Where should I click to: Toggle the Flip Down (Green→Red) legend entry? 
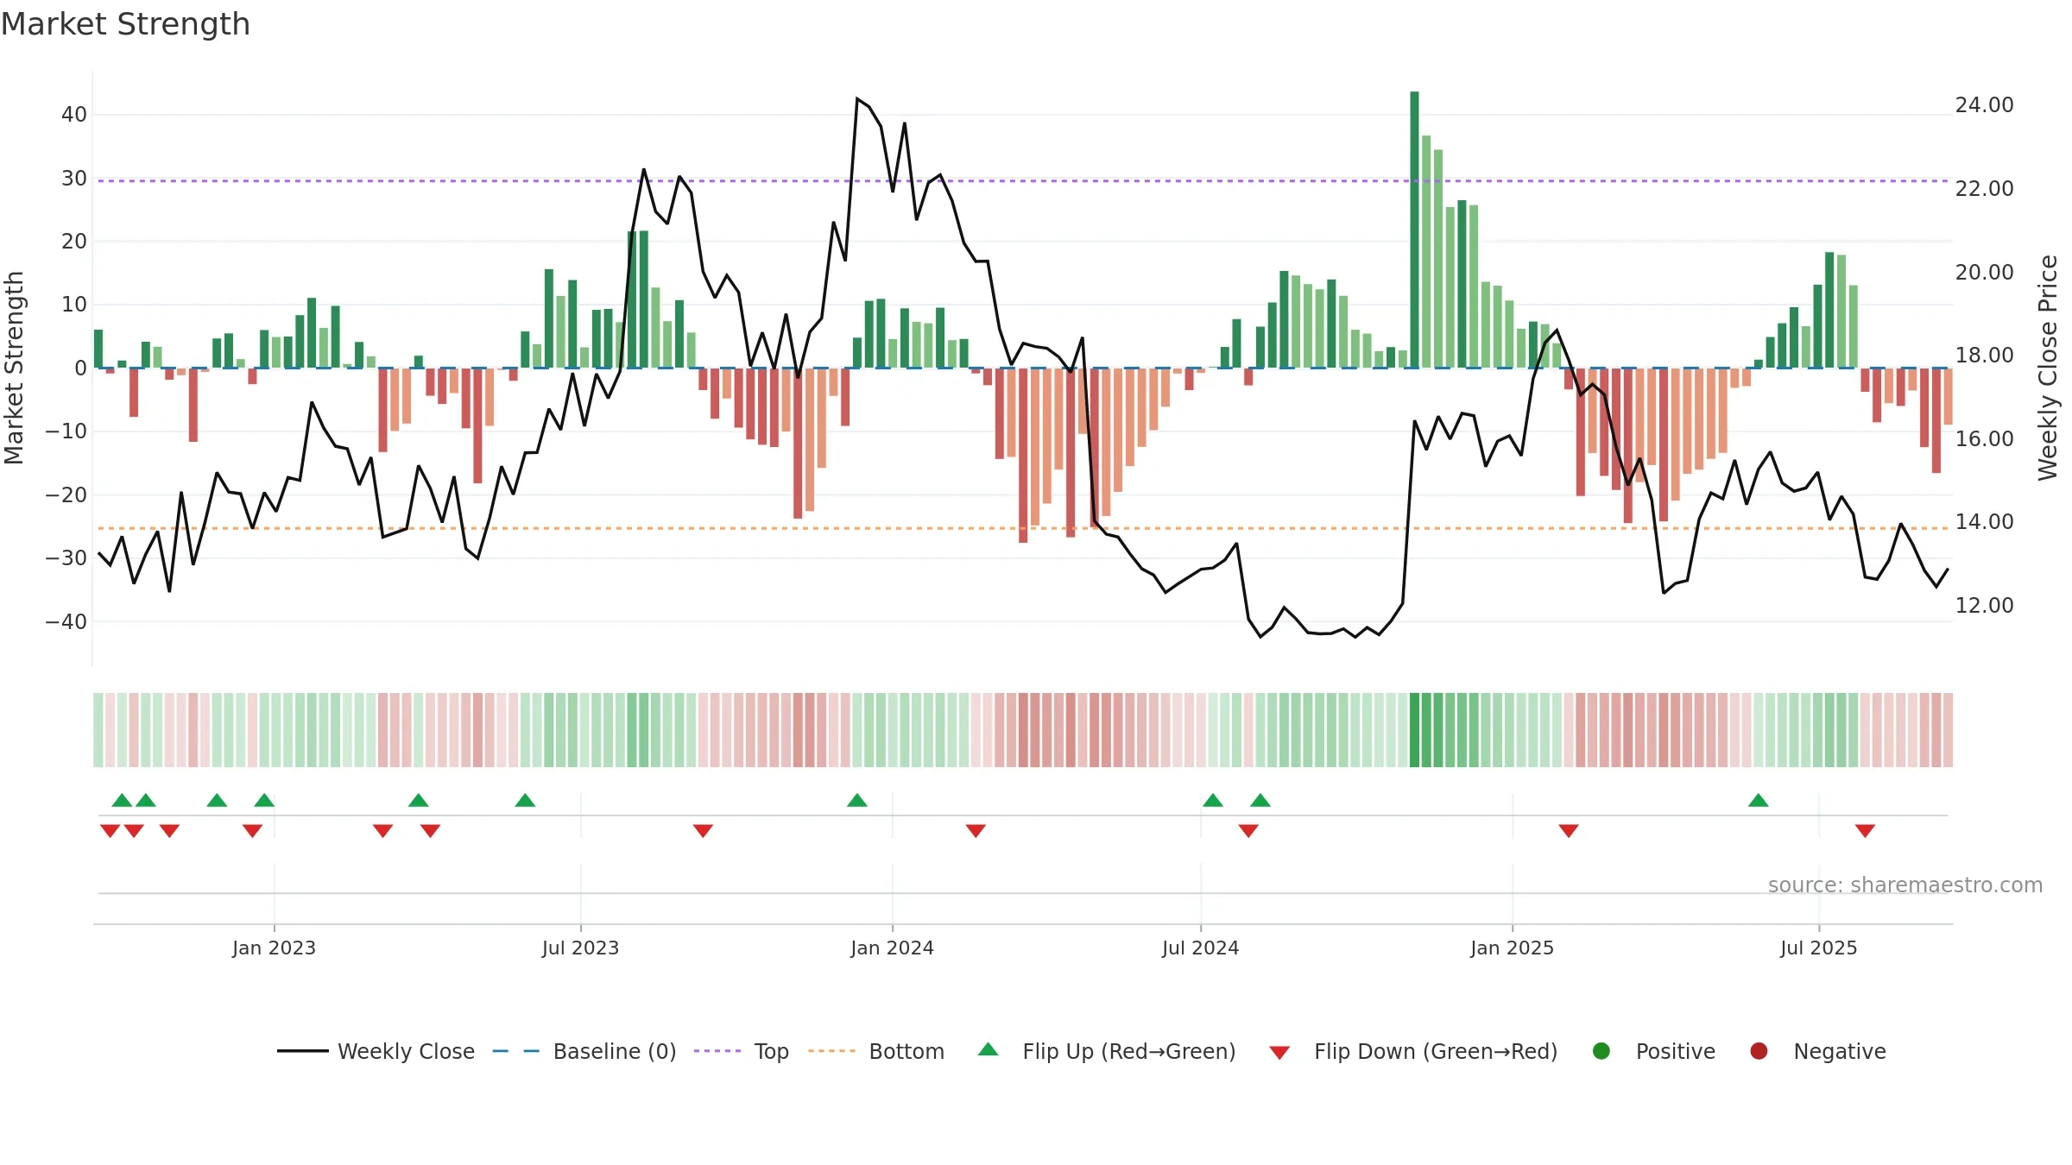(1414, 1051)
